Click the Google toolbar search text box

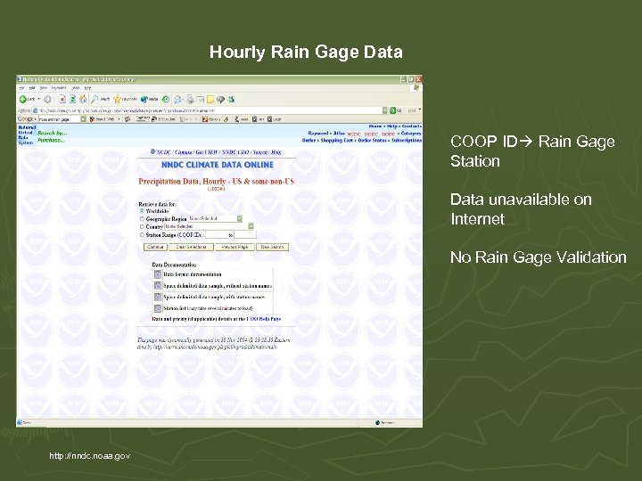click(60, 119)
